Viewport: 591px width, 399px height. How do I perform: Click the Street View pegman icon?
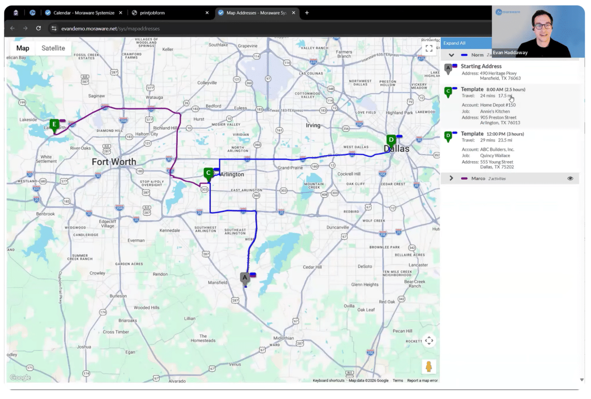click(428, 366)
